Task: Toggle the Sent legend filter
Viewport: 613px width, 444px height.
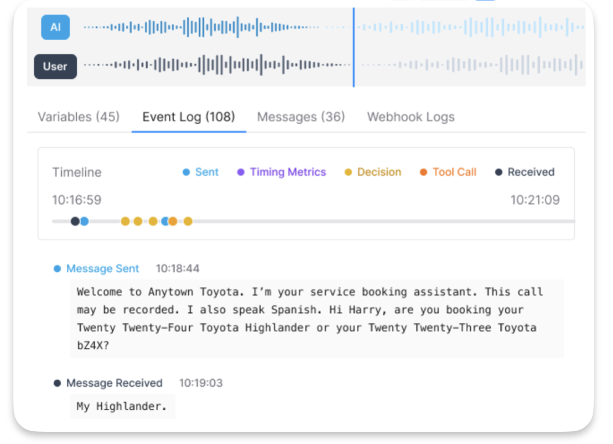Action: click(201, 172)
